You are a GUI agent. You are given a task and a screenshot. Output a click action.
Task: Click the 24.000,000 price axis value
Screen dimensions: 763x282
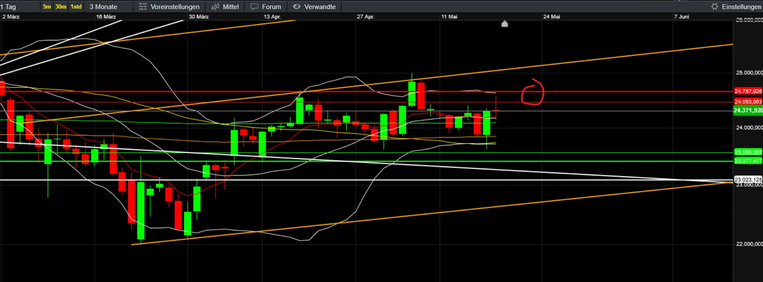(749, 128)
